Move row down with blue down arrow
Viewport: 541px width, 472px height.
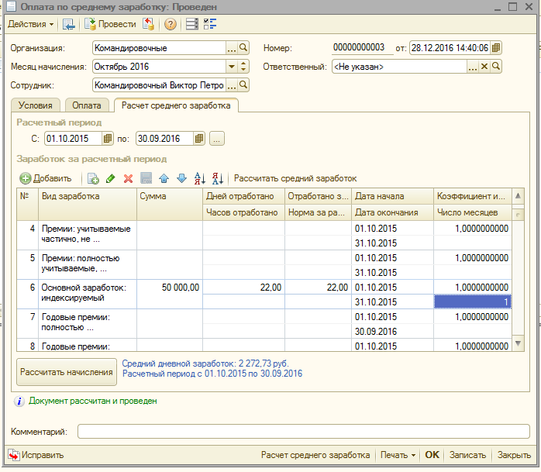coord(181,178)
